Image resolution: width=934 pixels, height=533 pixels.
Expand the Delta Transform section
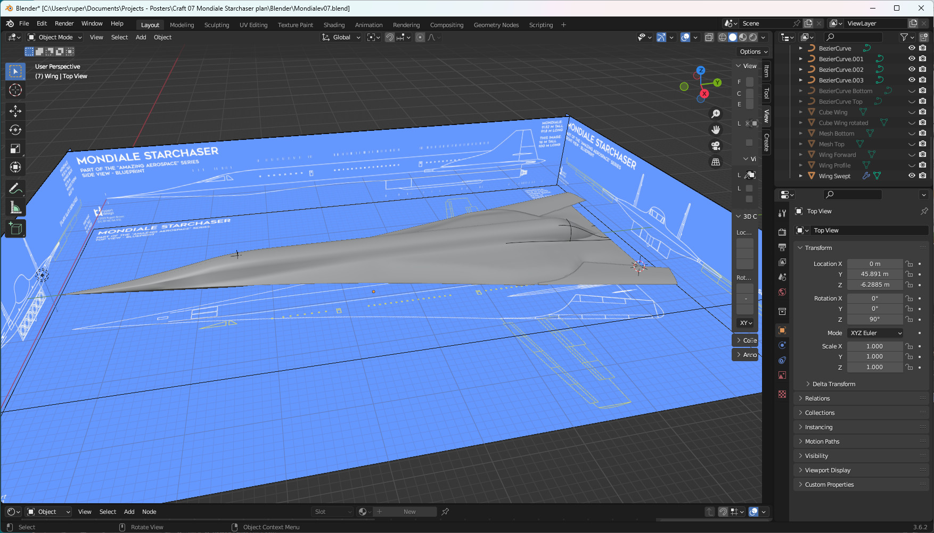[833, 384]
